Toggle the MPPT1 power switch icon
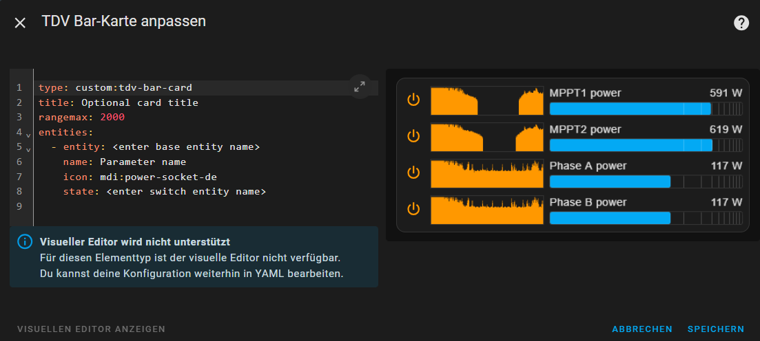The image size is (760, 341). (x=413, y=100)
